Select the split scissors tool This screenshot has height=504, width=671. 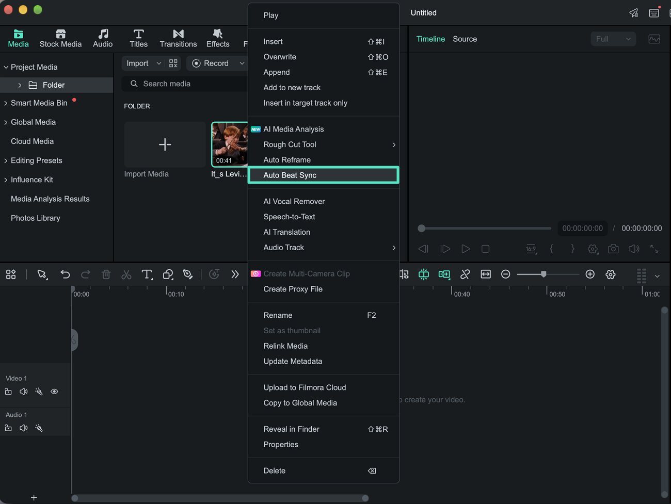126,274
